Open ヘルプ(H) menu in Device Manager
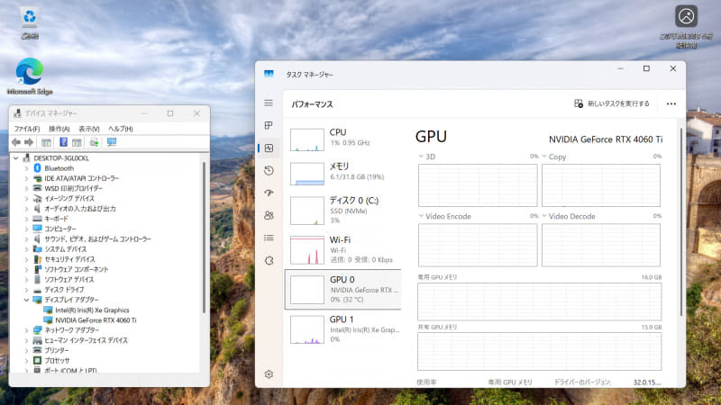721x405 pixels. (x=121, y=129)
